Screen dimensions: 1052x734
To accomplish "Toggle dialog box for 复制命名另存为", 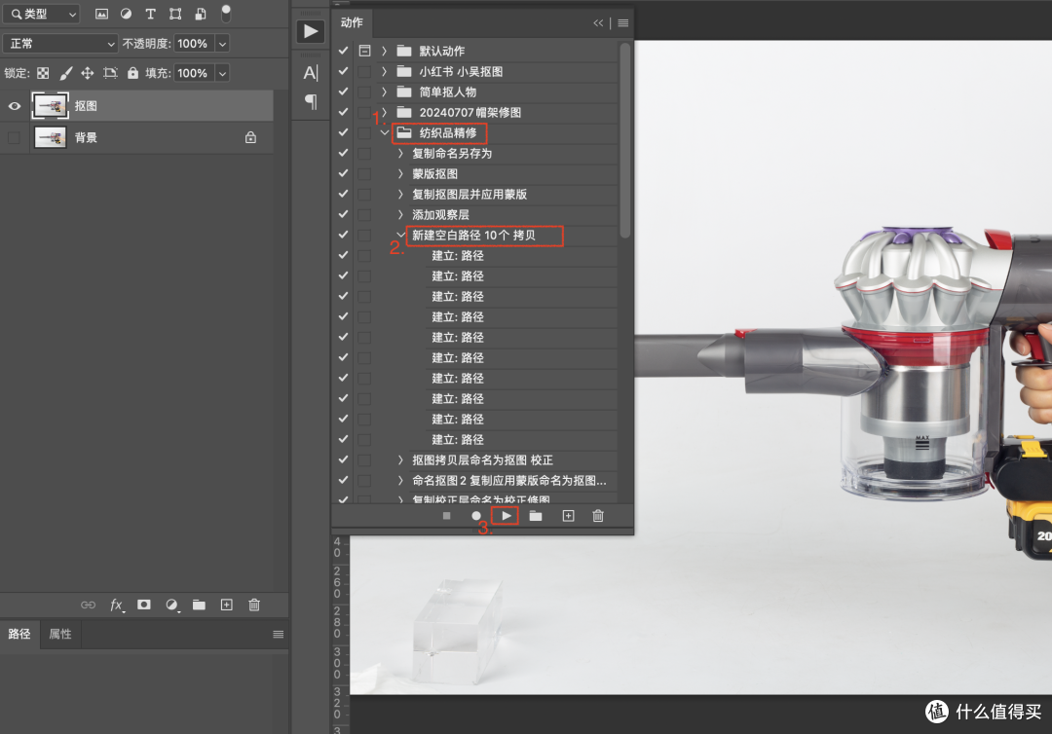I will pyautogui.click(x=364, y=154).
